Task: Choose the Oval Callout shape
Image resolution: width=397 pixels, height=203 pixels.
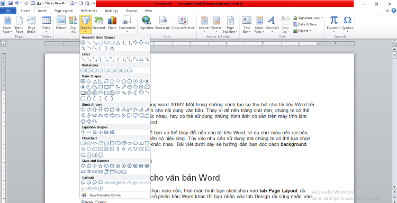Action: (x=94, y=182)
